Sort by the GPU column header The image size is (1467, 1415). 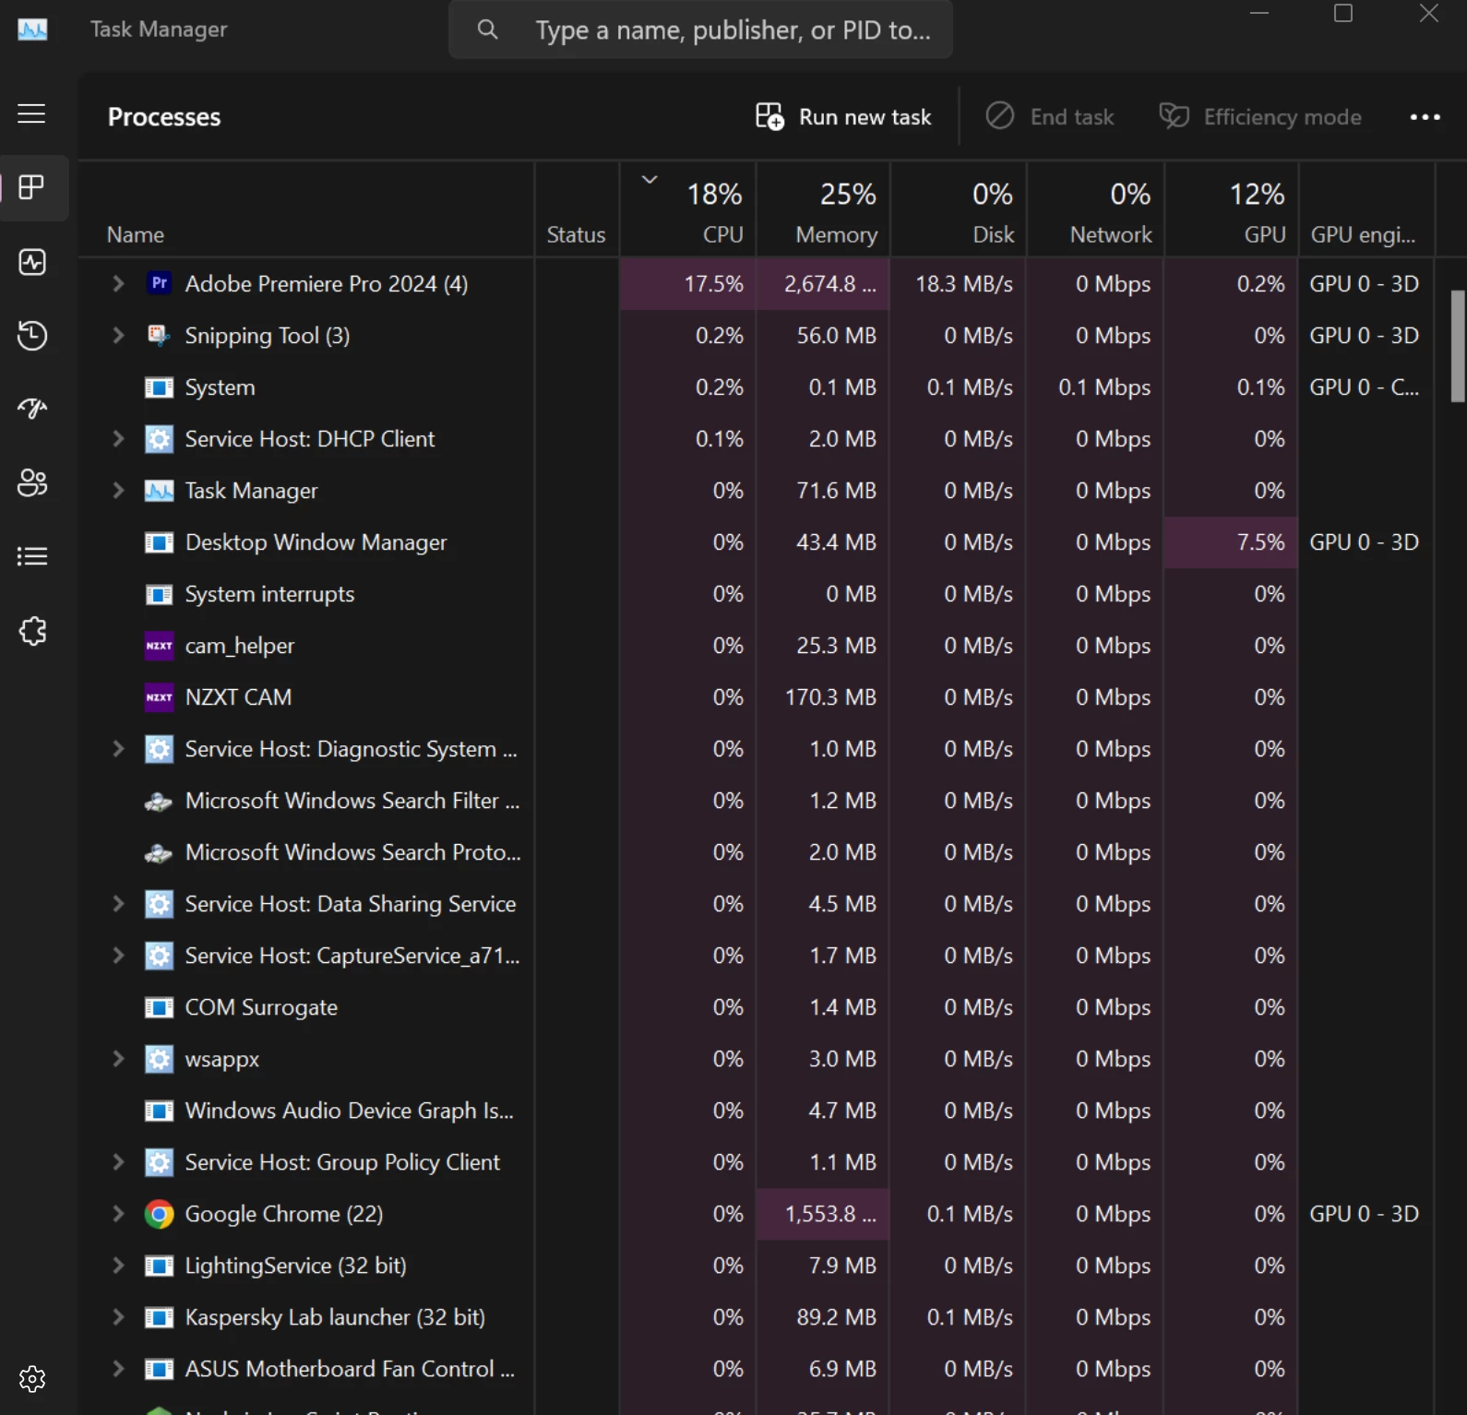tap(1232, 210)
